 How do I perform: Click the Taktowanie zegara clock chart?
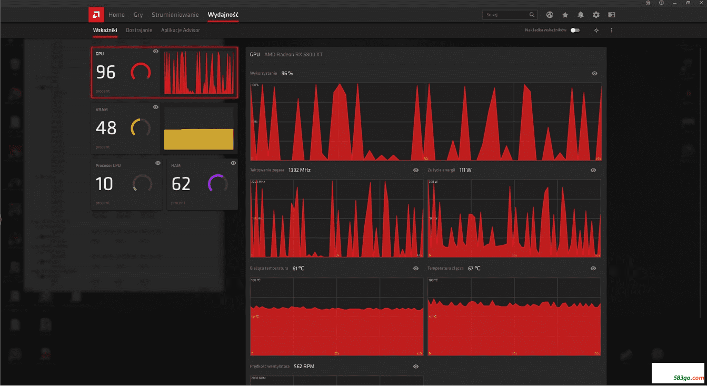point(336,219)
